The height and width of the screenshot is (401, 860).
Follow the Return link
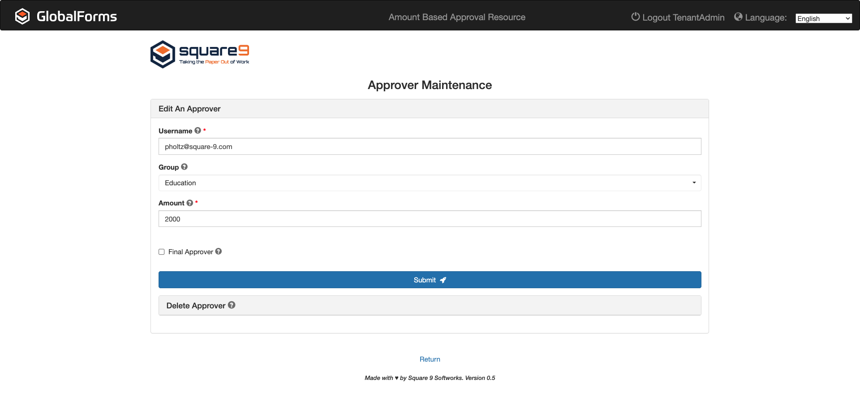point(430,359)
